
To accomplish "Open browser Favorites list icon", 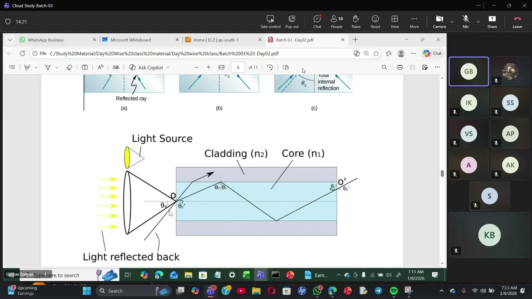I will (389, 54).
